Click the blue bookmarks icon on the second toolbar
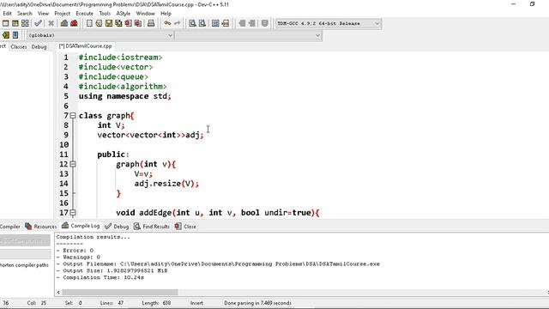Image resolution: width=549 pixels, height=309 pixels. point(15,35)
